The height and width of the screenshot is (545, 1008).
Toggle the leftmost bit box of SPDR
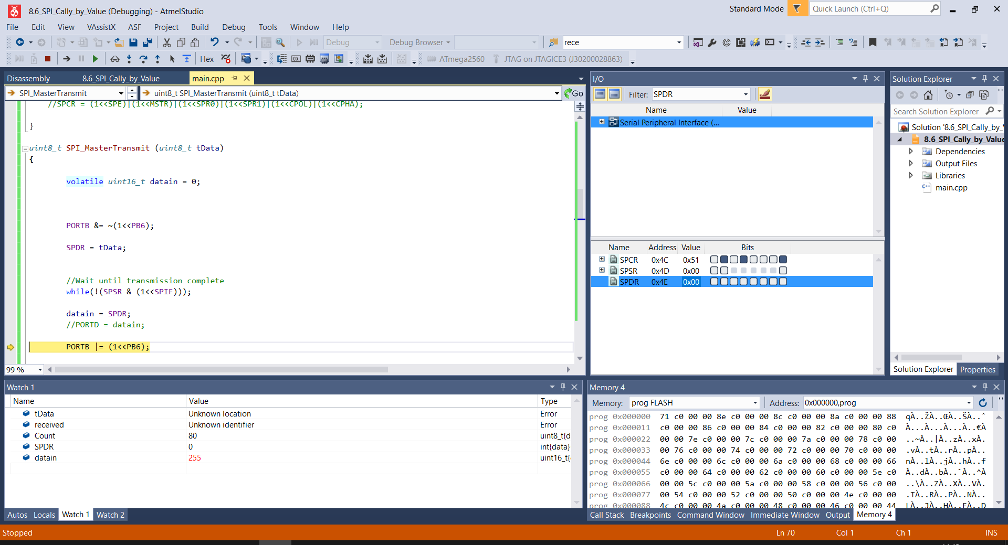point(714,282)
